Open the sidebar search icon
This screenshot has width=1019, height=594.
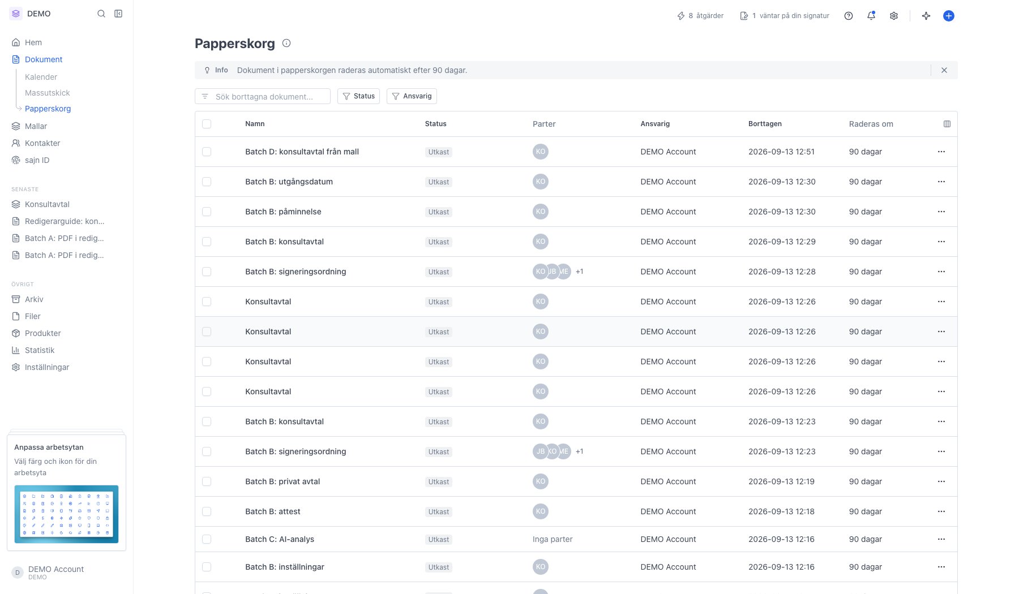101,14
